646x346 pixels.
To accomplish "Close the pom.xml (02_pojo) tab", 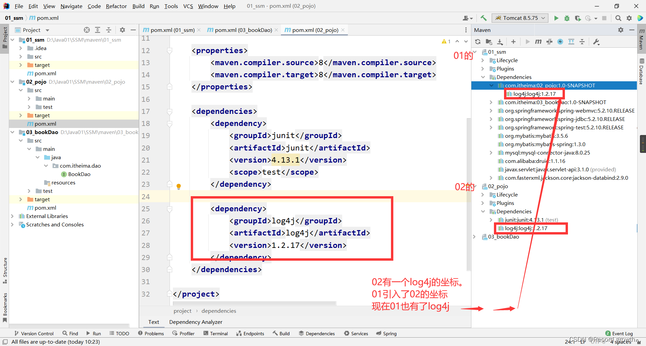I will (343, 30).
